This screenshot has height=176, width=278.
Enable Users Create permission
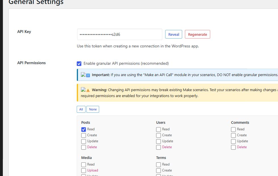pyautogui.click(x=159, y=135)
